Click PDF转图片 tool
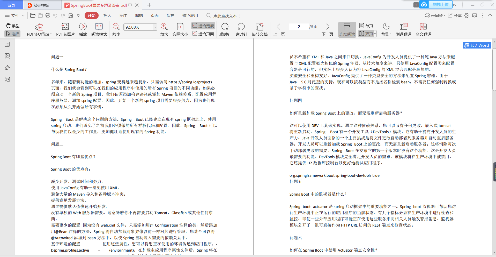The image size is (496, 257). tap(65, 30)
